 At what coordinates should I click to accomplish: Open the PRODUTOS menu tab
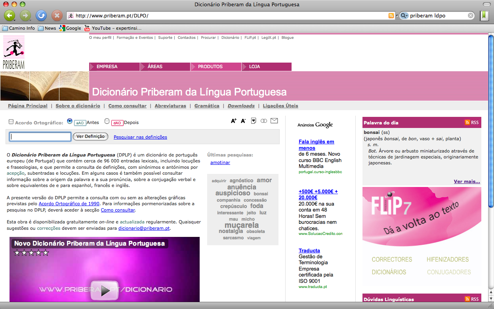pyautogui.click(x=216, y=67)
